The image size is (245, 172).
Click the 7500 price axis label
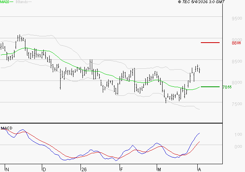237,104
